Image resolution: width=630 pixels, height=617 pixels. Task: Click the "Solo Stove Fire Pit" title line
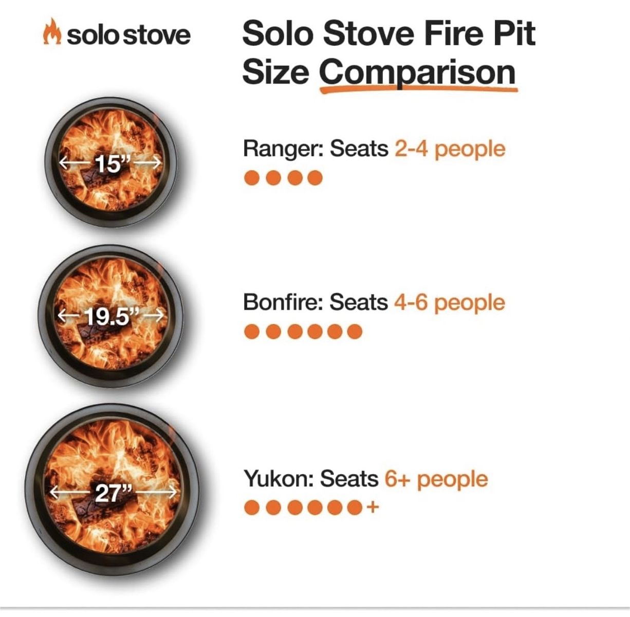(388, 33)
